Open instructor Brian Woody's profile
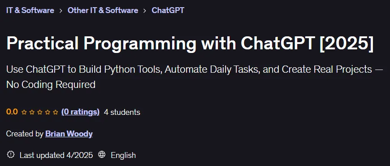Screen dimensions: 390x166 click(69, 134)
